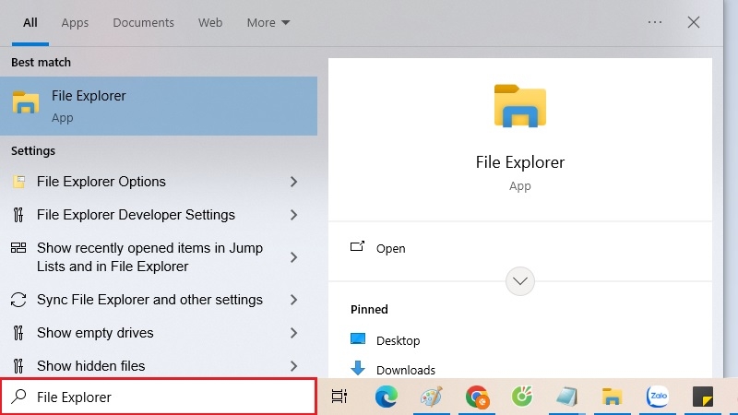This screenshot has height=415, width=738.
Task: Click the Show hidden files tools icon
Action: click(18, 365)
